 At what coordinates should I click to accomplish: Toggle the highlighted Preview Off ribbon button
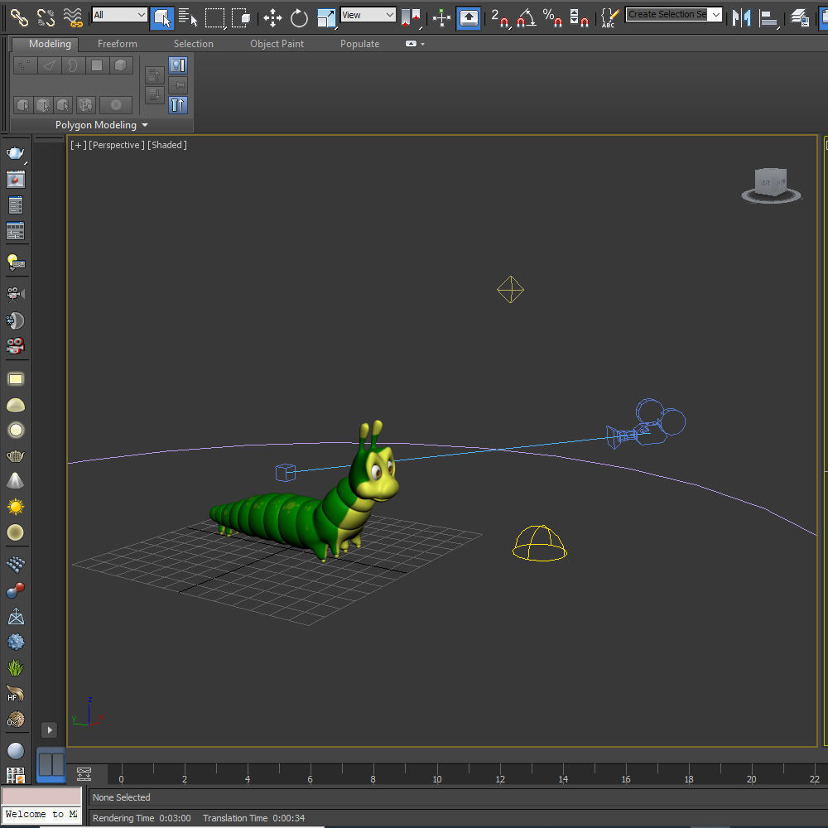(x=178, y=65)
